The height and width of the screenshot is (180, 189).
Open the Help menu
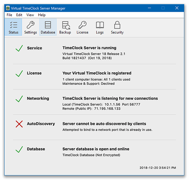tap(42, 15)
